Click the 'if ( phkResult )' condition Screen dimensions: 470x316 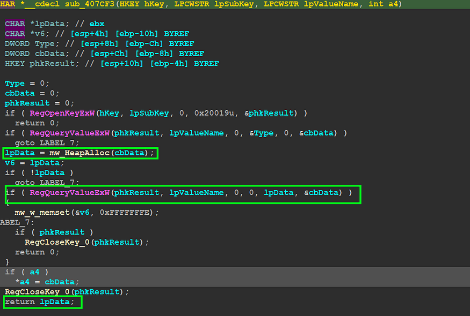pos(54,232)
